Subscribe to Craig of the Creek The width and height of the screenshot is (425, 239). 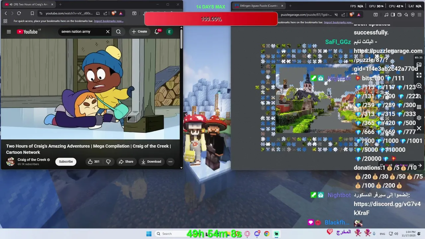[x=66, y=162]
